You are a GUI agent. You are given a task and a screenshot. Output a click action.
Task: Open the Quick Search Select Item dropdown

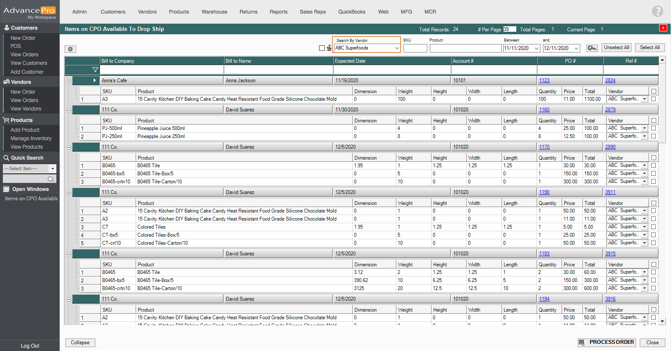(53, 169)
